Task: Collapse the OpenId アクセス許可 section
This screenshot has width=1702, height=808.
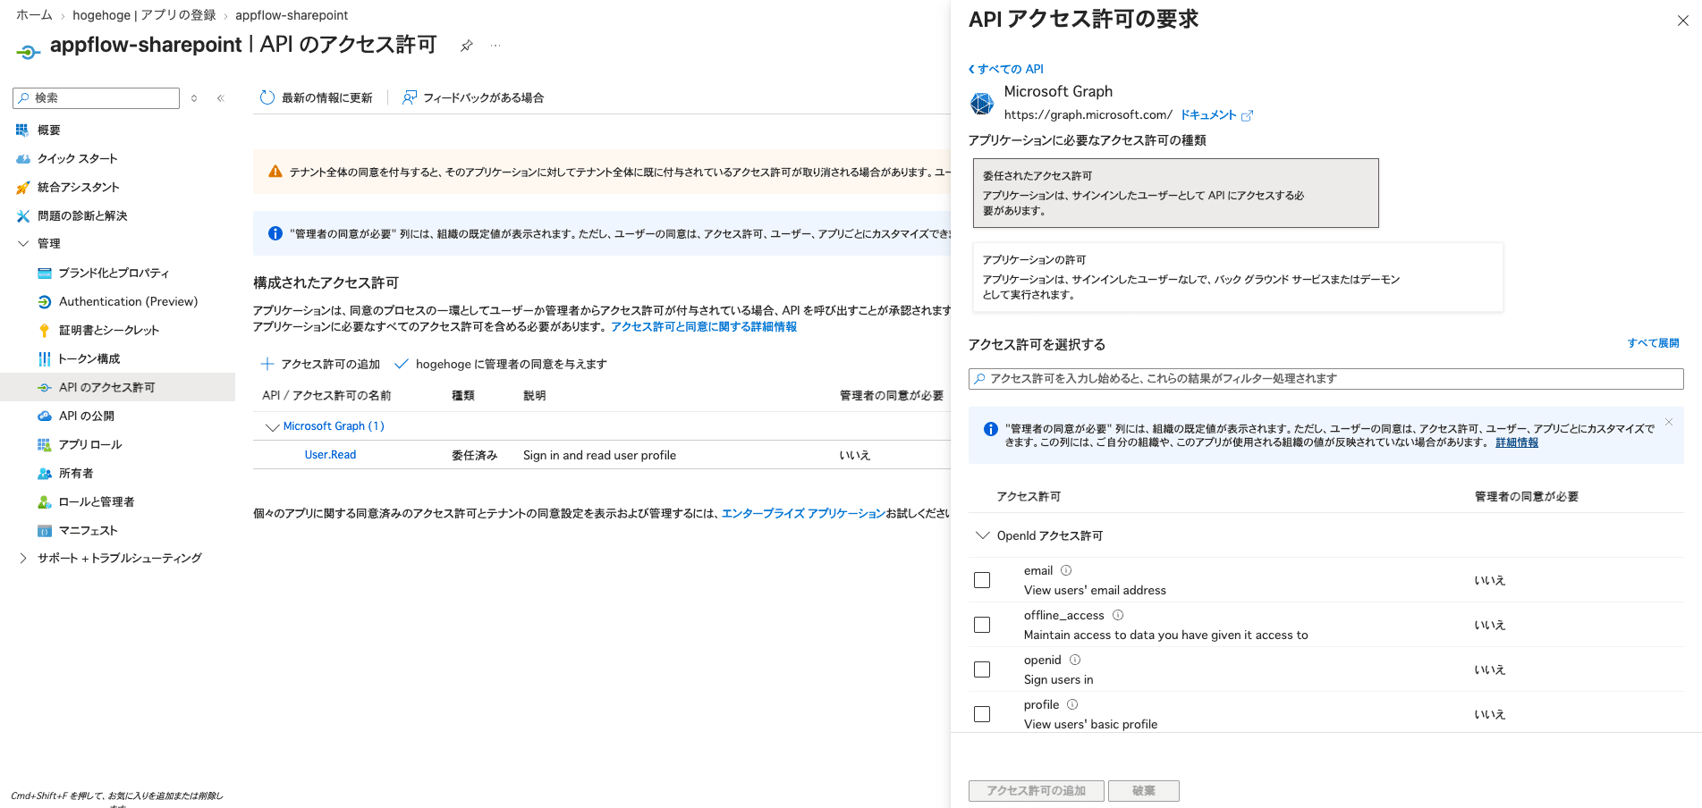Action: [x=983, y=535]
